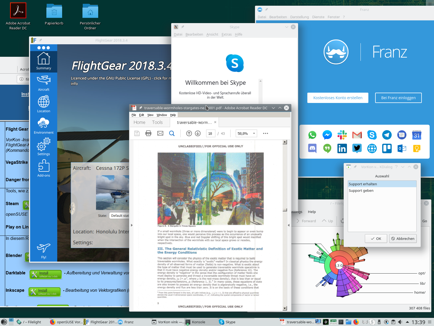
Task: Click the Papierkorb trash desktop icon
Action: pos(54,14)
